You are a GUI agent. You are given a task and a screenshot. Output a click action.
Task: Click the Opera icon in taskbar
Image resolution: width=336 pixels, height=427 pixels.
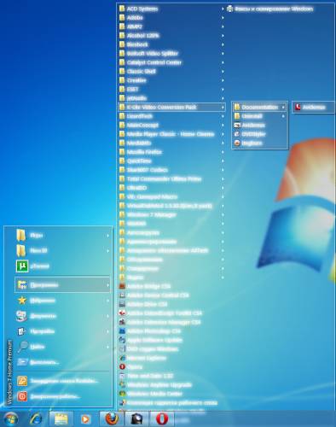161,418
